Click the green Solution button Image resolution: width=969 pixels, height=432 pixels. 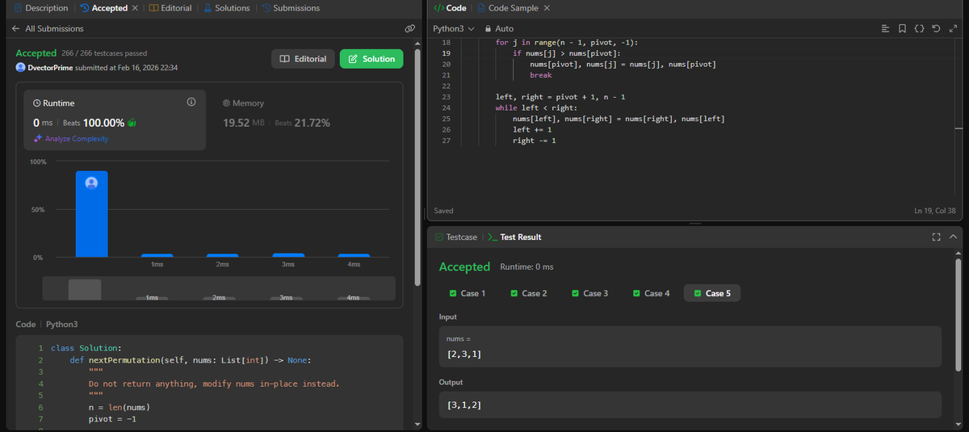pyautogui.click(x=371, y=59)
